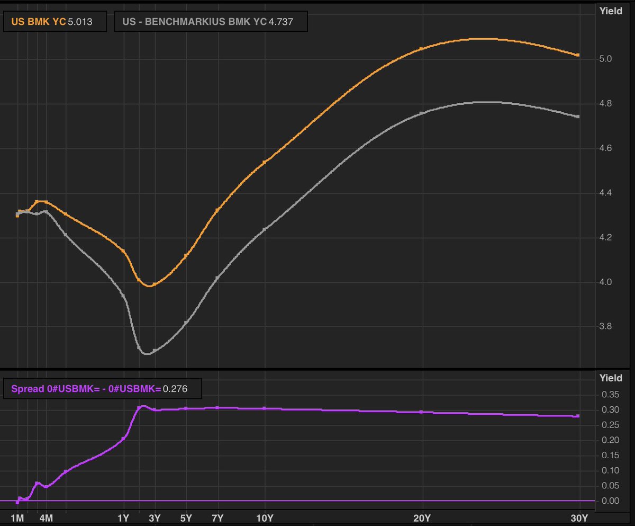Click the orange curve's 30Y data point
Viewport: 635px width, 526px height.
(x=578, y=55)
